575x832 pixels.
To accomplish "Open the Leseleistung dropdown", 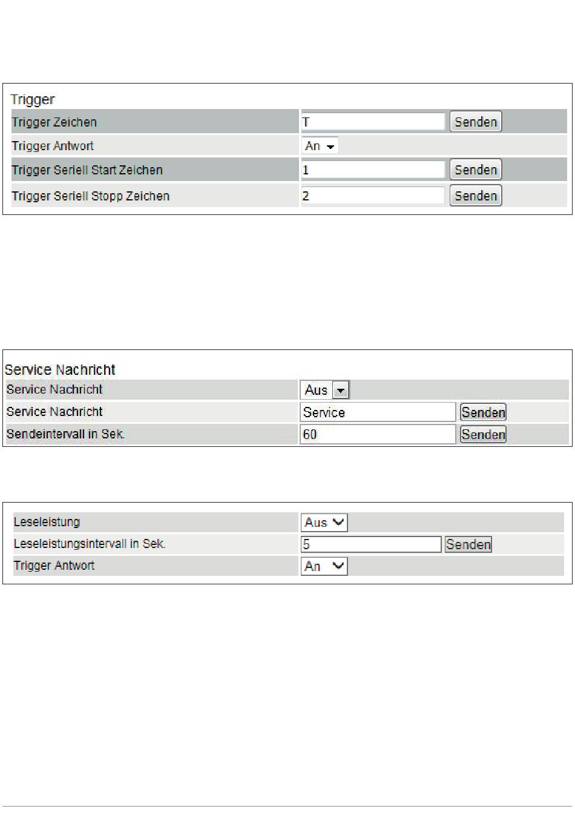I will pos(324,523).
